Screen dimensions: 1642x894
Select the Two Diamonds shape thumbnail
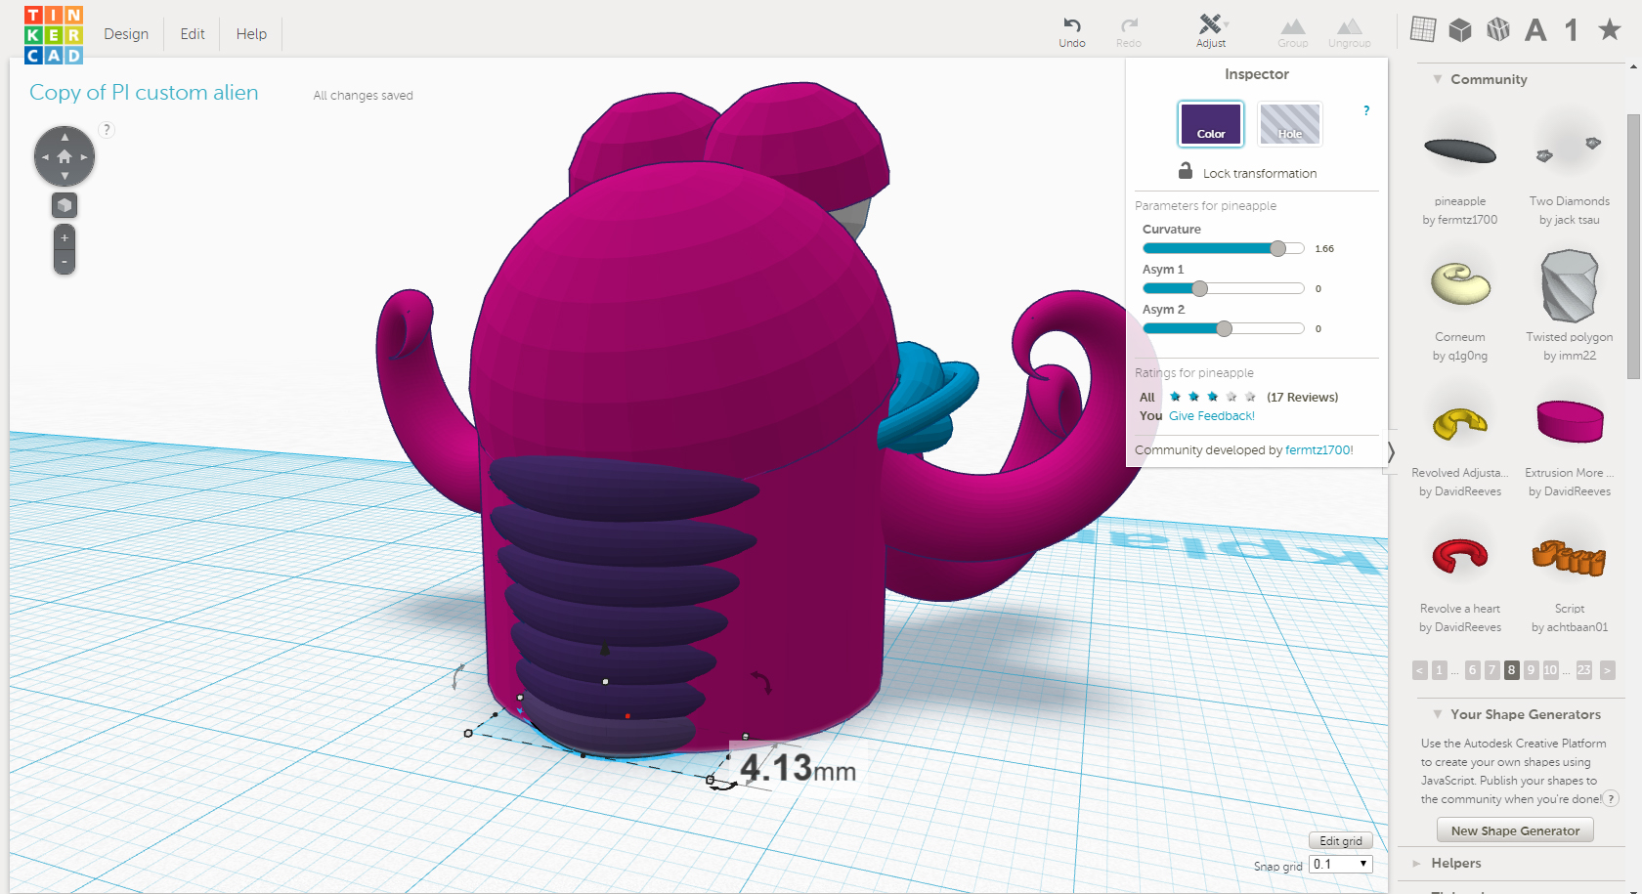[x=1570, y=149]
